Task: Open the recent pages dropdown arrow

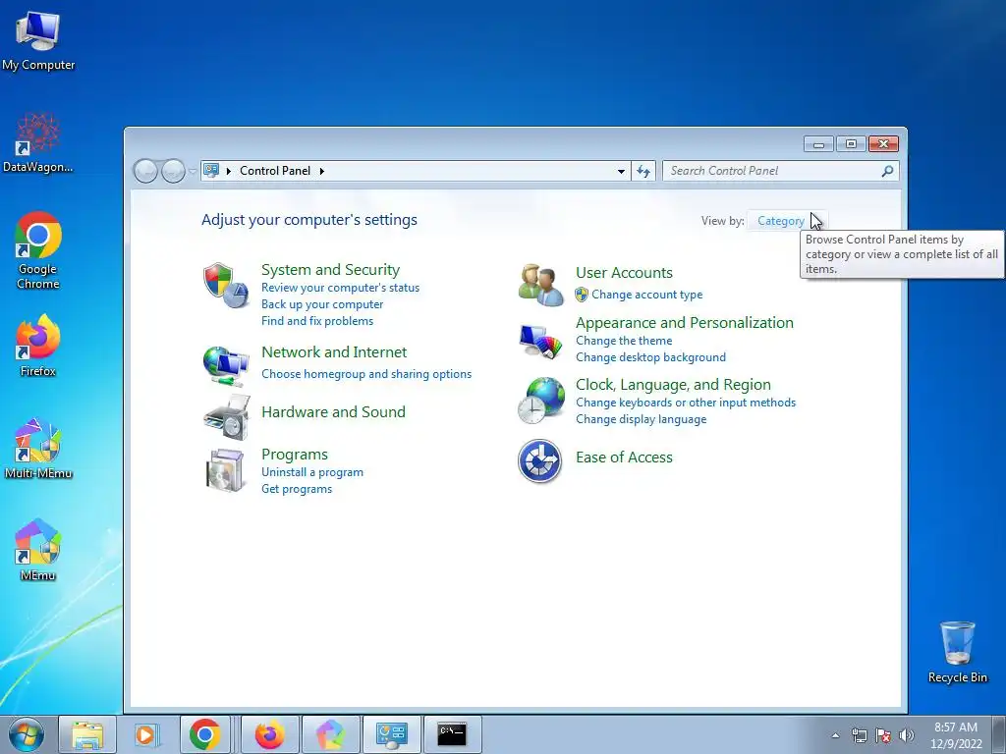Action: [x=193, y=171]
